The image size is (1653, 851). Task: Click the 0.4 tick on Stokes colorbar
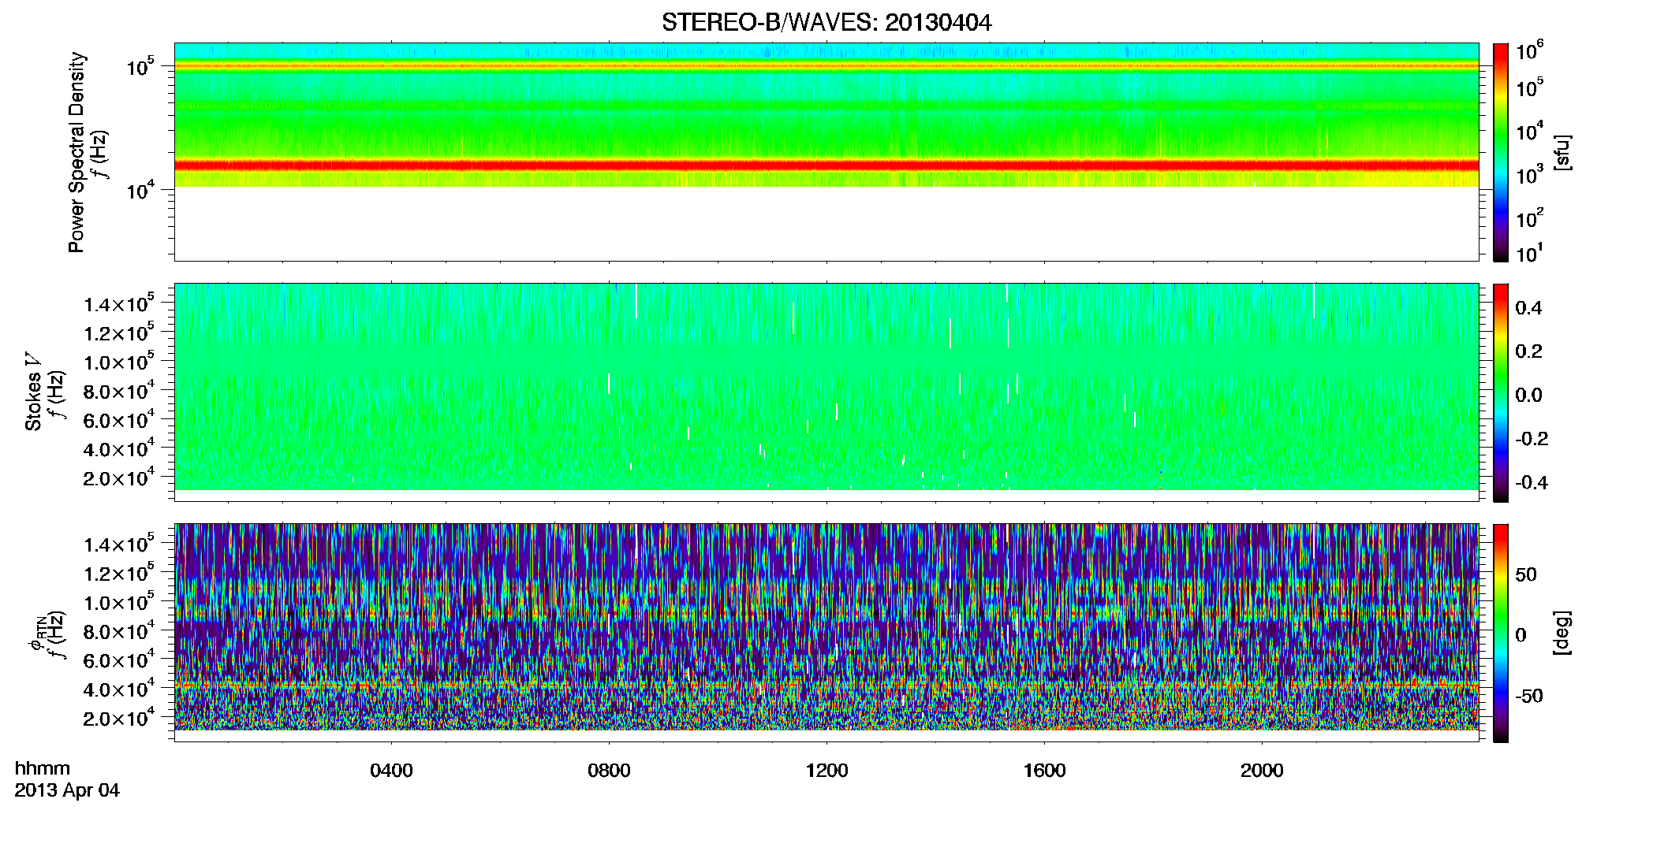click(x=1528, y=308)
